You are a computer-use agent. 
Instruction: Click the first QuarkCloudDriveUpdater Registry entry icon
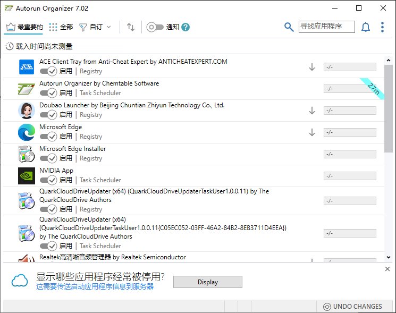point(27,201)
